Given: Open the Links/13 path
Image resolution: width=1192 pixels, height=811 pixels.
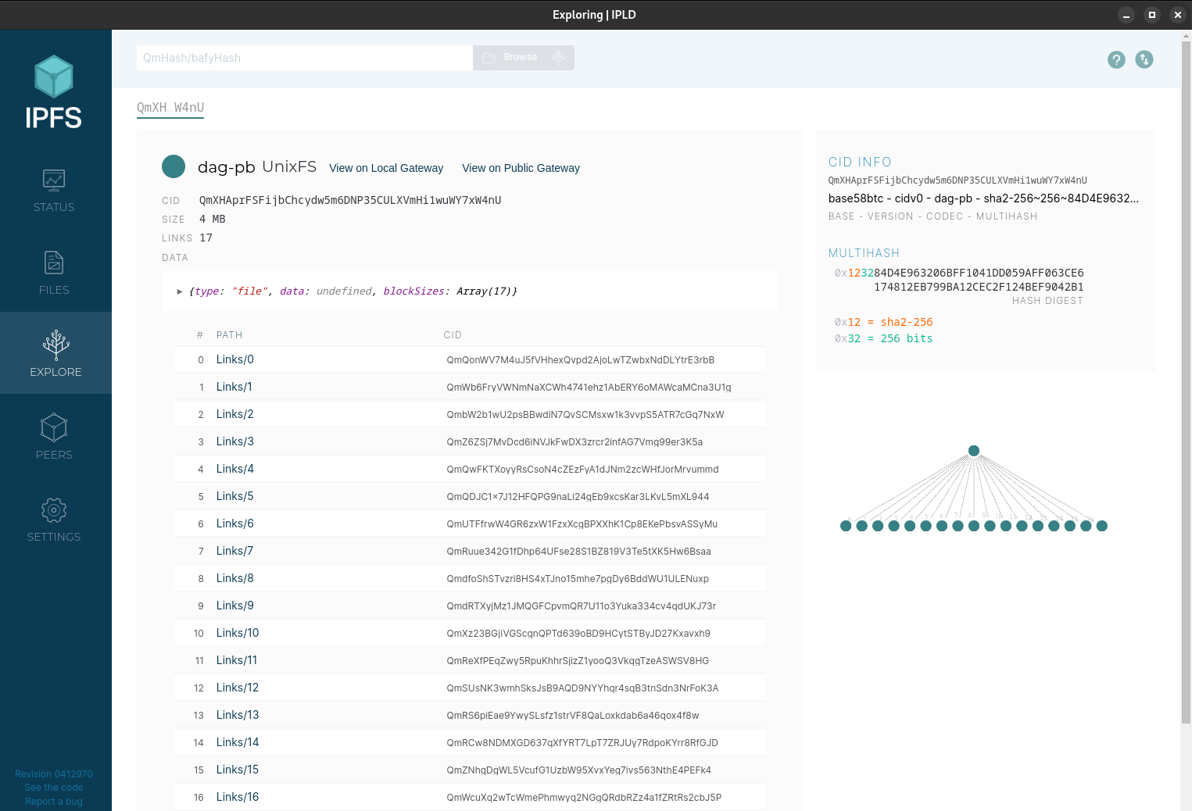Looking at the screenshot, I should [238, 715].
